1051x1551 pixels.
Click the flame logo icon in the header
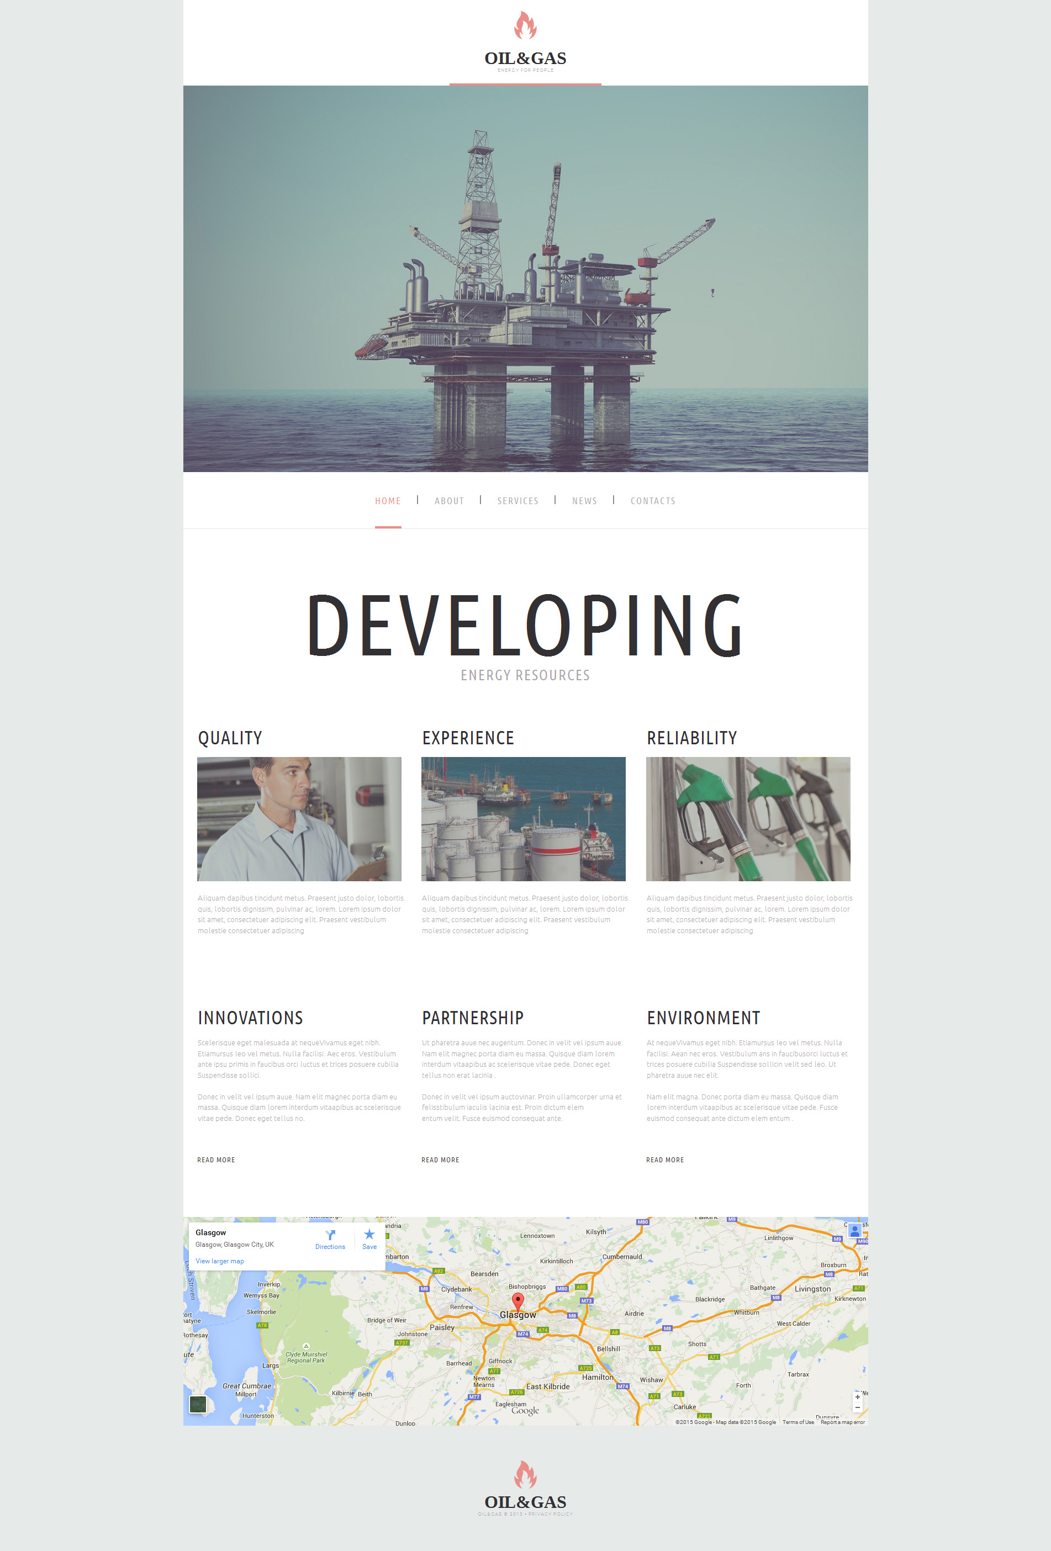click(526, 25)
